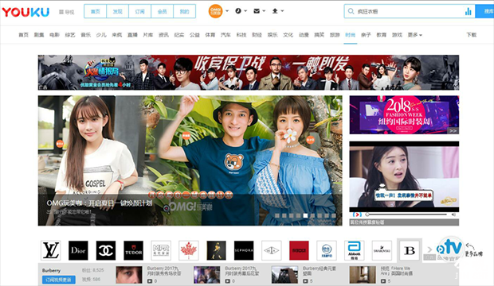Open the 首页 tab in top box

point(95,11)
